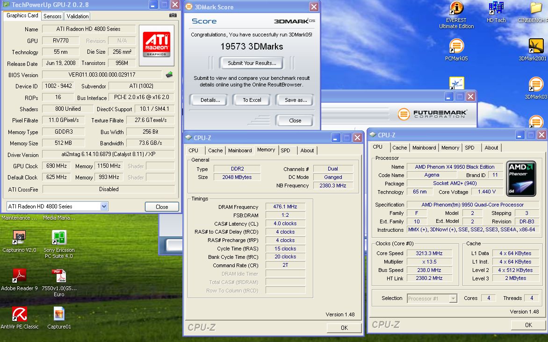
Task: Open the CPU tab in CPU-Z memory window
Action: [x=193, y=150]
